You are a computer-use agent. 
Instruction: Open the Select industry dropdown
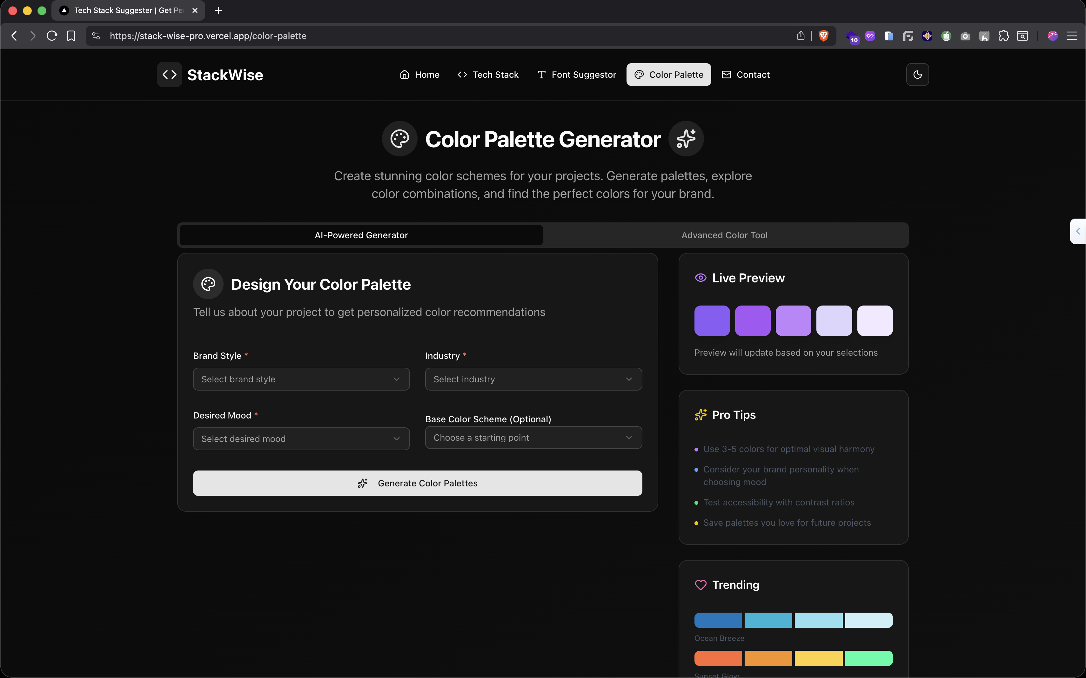(533, 379)
